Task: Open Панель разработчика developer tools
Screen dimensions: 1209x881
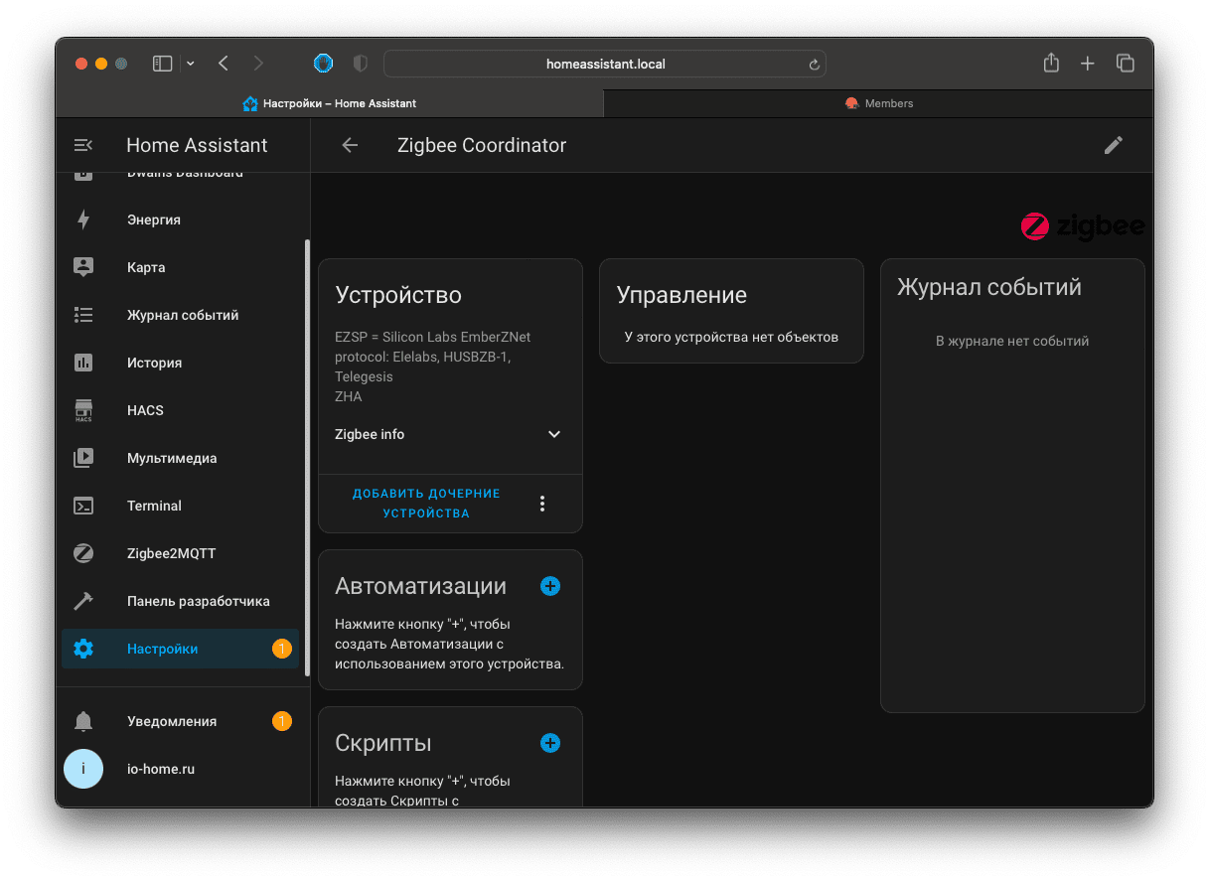Action: coord(198,601)
